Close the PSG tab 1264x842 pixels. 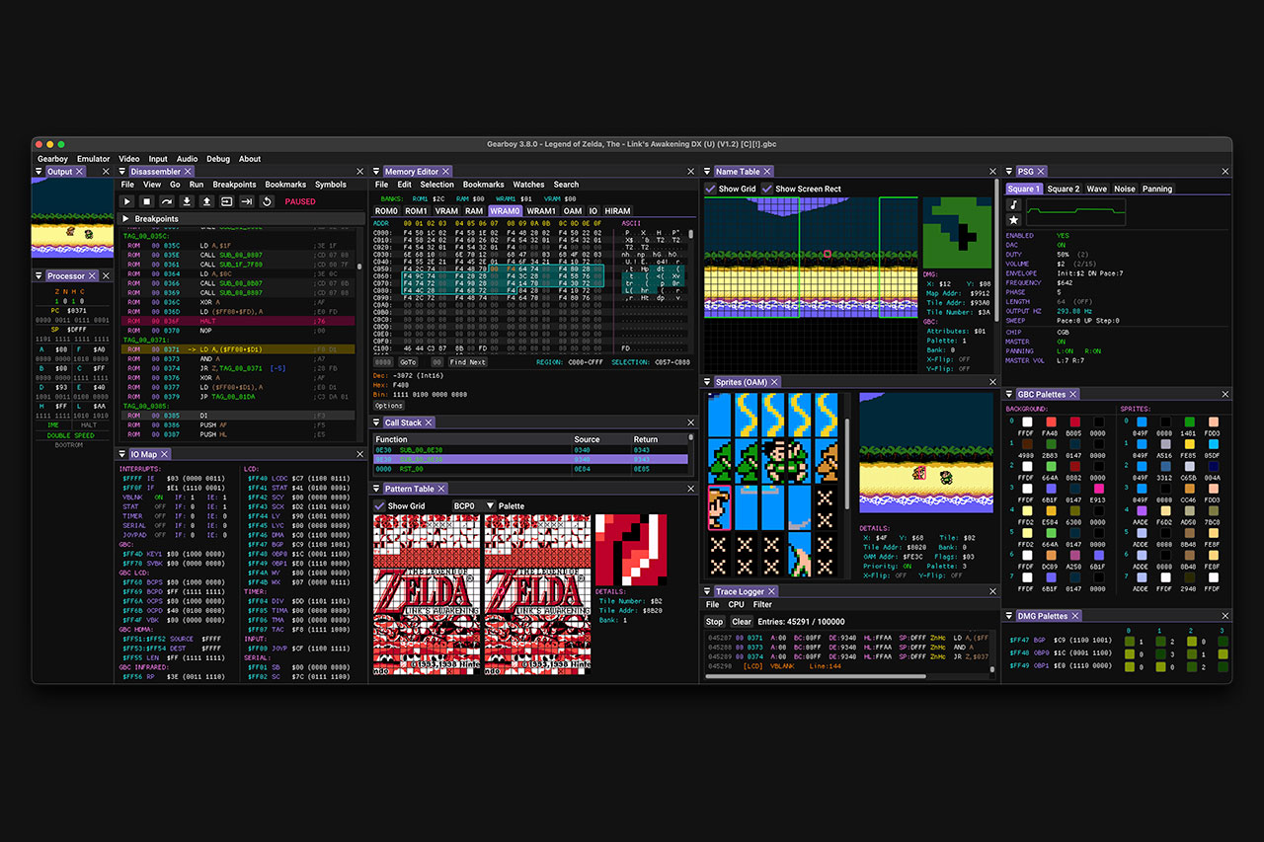tap(1040, 172)
